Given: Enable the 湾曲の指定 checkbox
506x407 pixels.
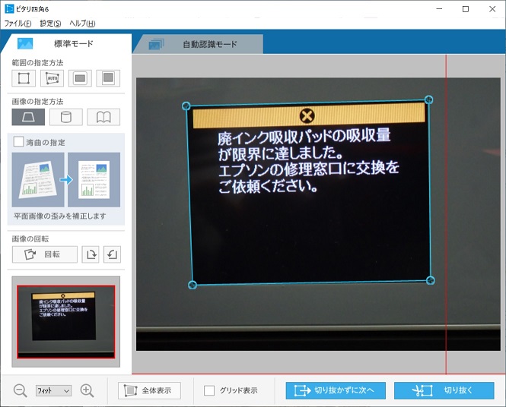Looking at the screenshot, I should (18, 142).
